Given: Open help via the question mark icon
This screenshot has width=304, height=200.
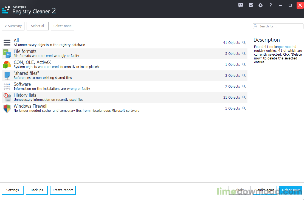Looking at the screenshot, I should [270, 5].
